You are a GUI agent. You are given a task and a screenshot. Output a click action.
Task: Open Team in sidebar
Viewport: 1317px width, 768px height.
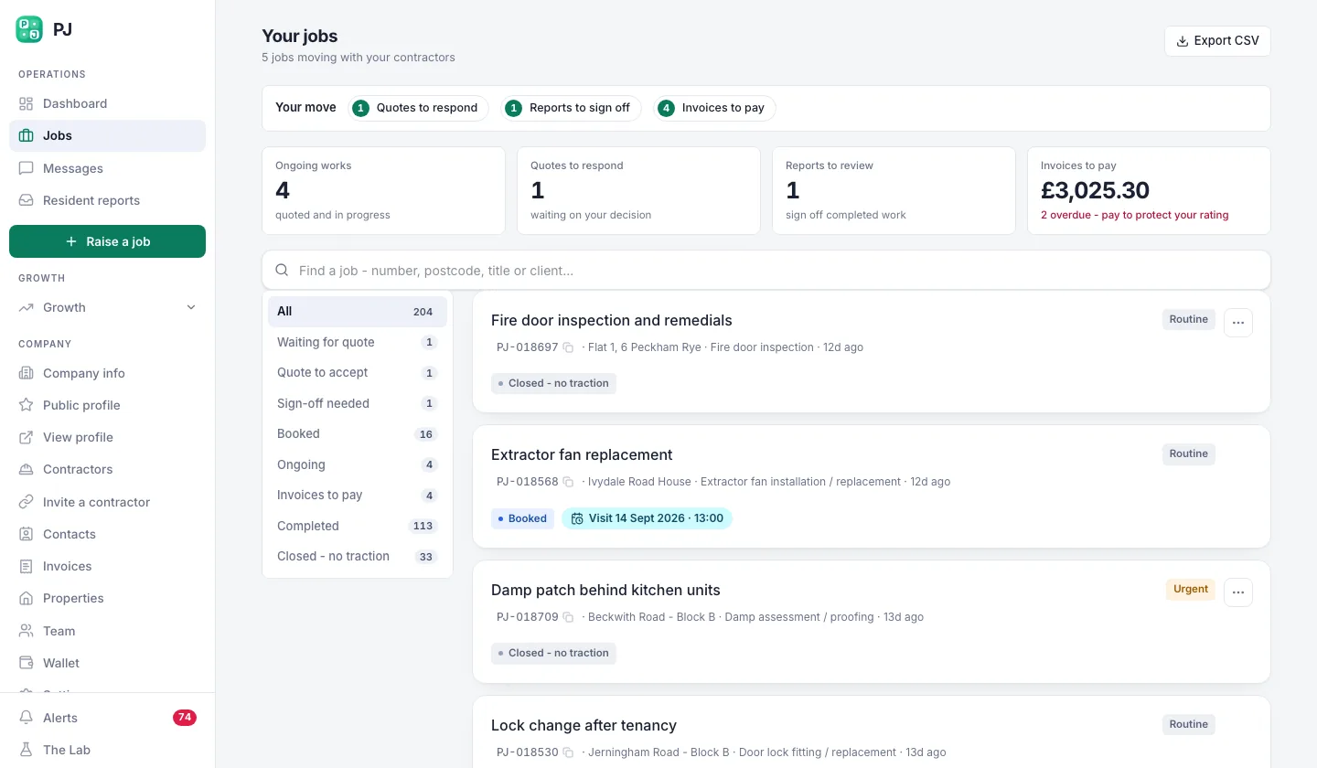pos(107,631)
